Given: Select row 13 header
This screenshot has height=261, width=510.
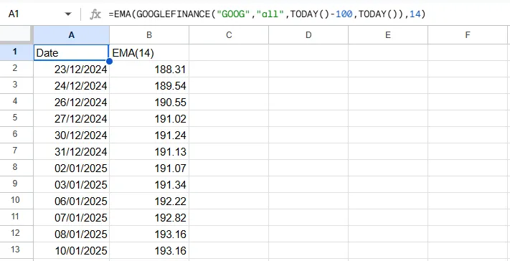Looking at the screenshot, I should (16, 250).
